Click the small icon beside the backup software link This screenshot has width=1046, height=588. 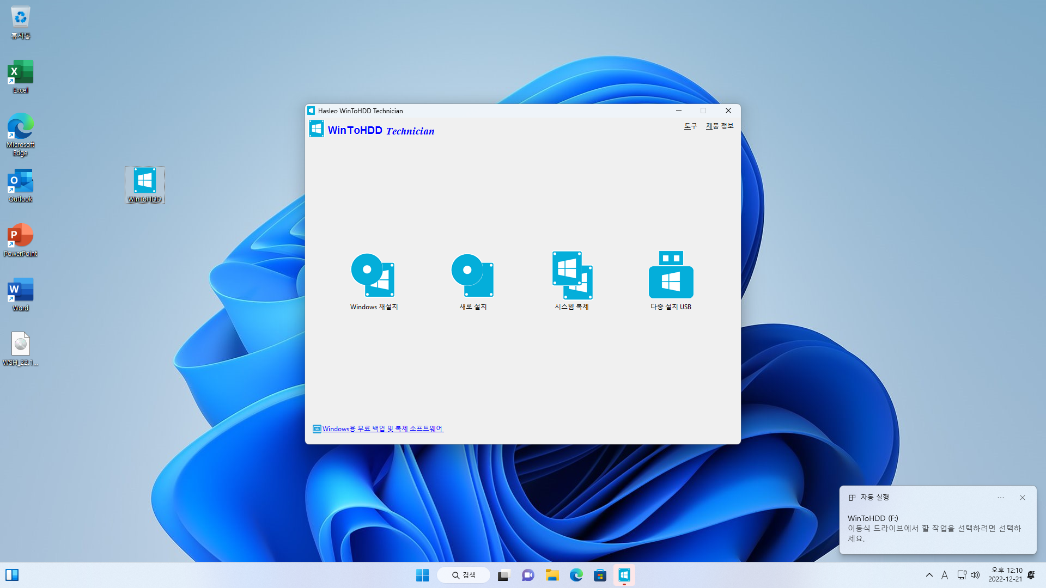pos(317,429)
